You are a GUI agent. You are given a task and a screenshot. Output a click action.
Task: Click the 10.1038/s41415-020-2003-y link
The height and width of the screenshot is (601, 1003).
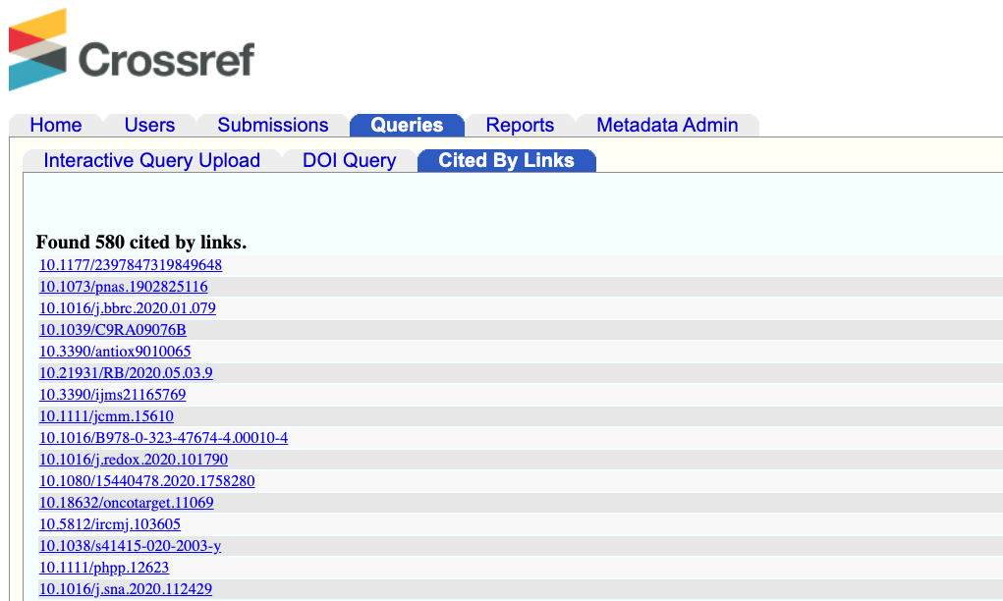pos(129,545)
